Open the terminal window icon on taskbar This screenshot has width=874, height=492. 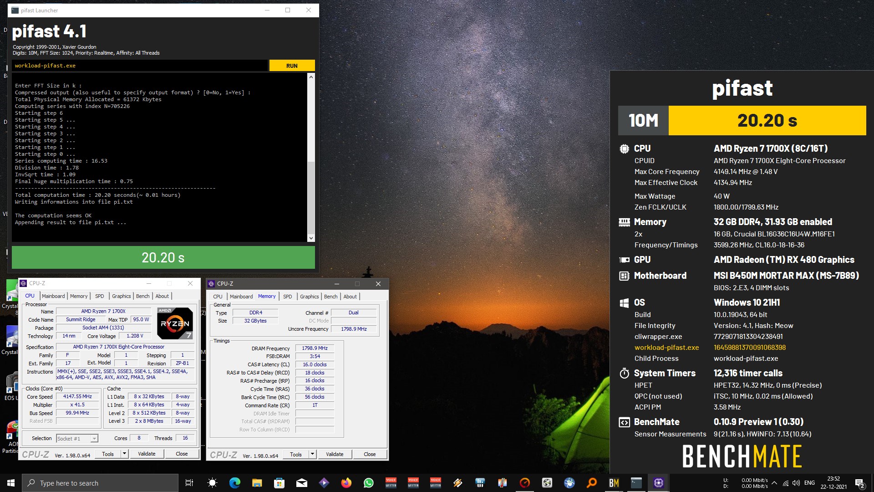click(636, 483)
